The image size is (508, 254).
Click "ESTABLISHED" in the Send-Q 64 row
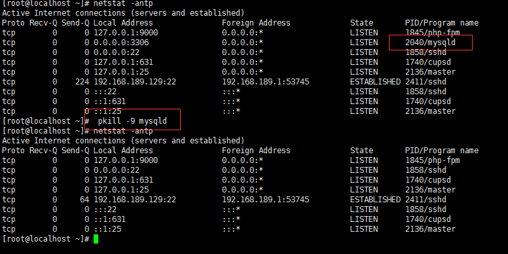tap(375, 200)
